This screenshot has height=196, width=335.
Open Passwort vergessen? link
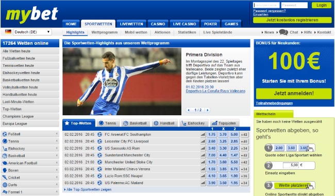pyautogui.click(x=269, y=11)
